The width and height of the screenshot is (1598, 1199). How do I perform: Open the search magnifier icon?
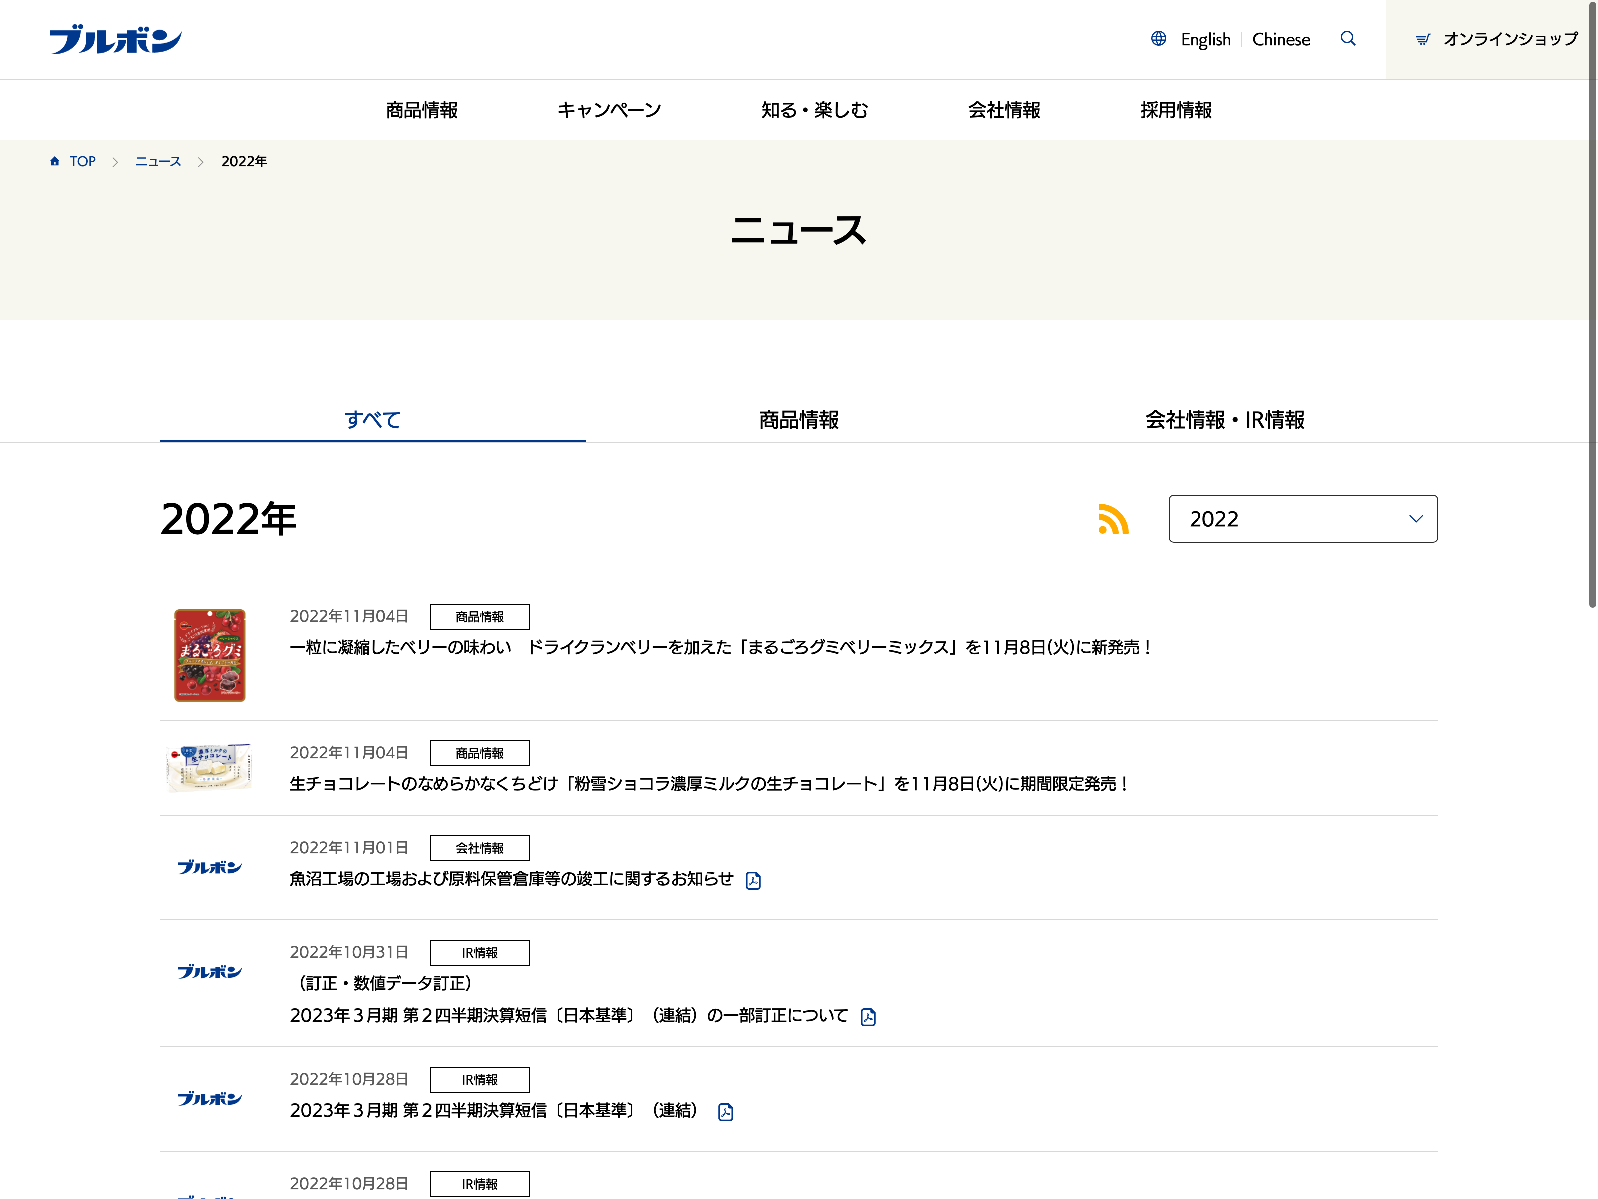[1347, 39]
